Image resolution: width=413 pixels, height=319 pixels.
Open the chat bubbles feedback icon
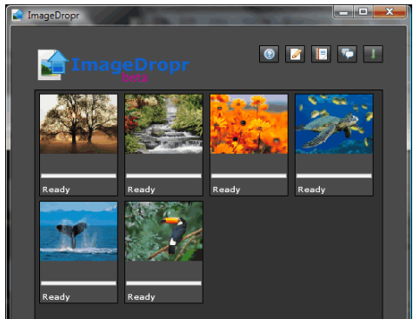347,54
